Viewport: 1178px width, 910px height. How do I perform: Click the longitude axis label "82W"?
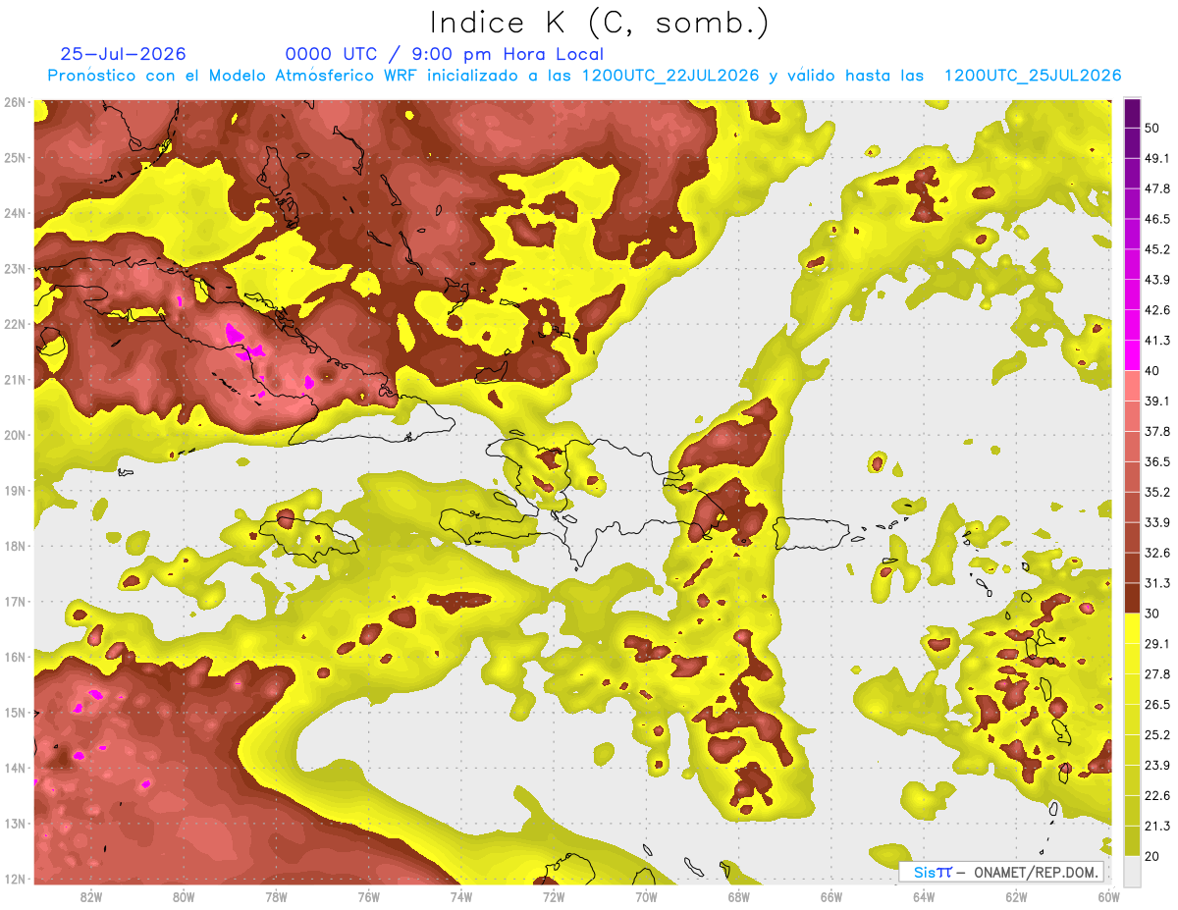pos(90,896)
